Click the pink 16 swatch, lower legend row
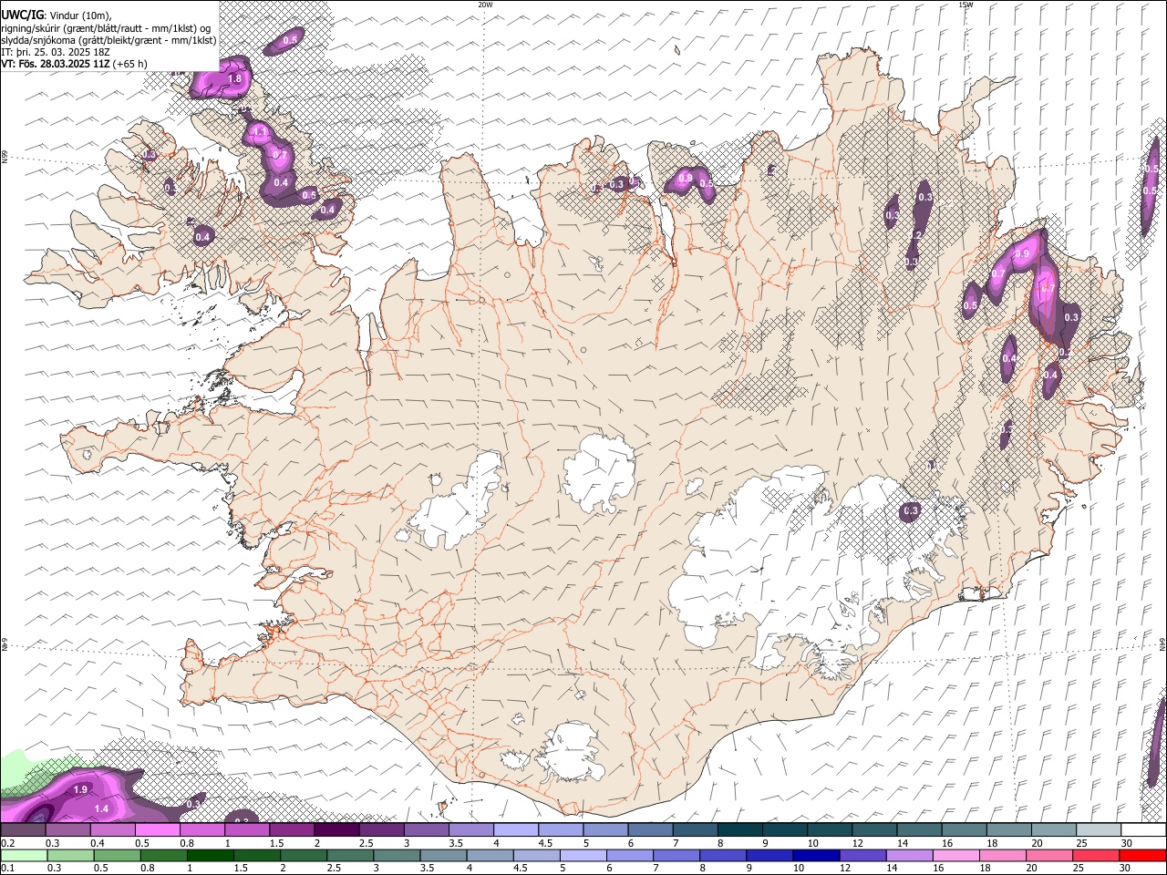Viewport: 1167px width, 875px height. [x=955, y=856]
